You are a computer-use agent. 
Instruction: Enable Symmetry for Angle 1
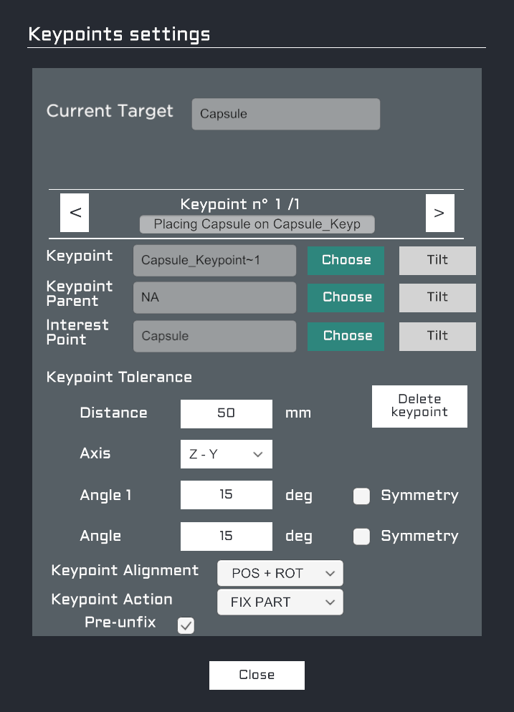361,496
